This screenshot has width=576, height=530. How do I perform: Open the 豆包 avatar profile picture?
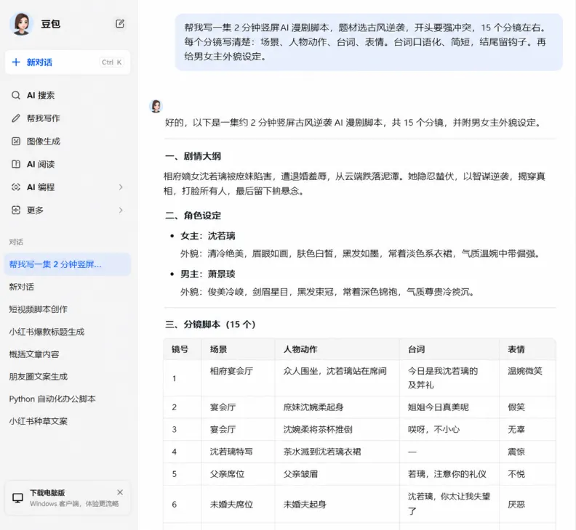[21, 24]
